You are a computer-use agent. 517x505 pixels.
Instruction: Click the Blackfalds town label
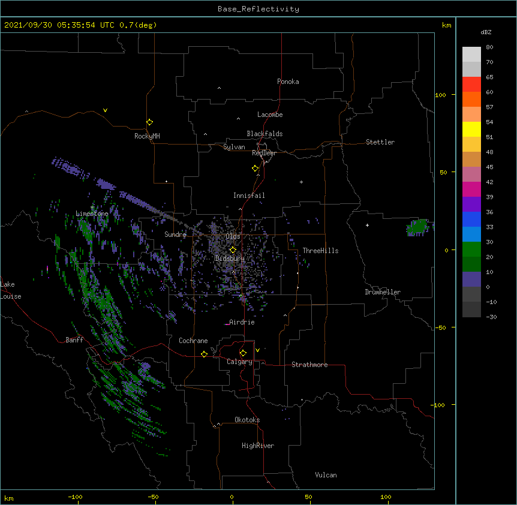[x=264, y=134]
